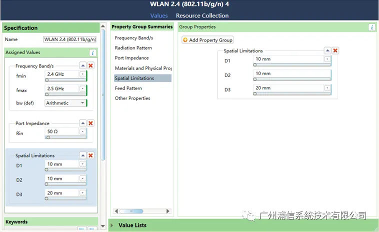Select Materials and Physical Properties item

(x=142, y=68)
